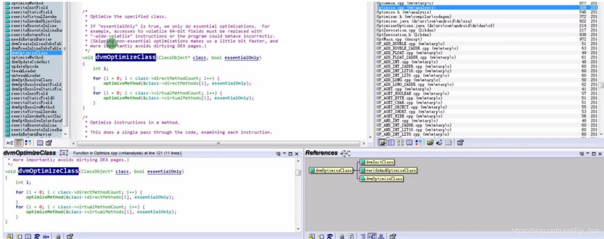Select highlighted dvmOptimizeClass in symbol list

[x=34, y=53]
